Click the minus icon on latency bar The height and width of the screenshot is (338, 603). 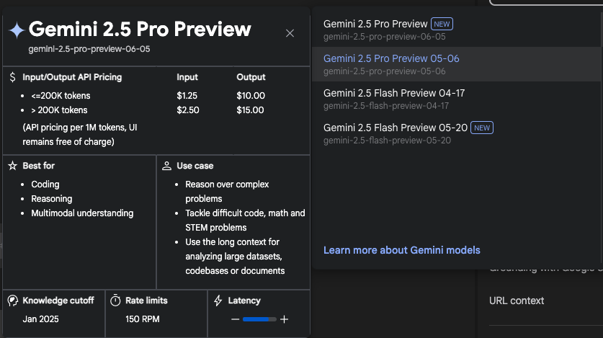[x=236, y=319]
